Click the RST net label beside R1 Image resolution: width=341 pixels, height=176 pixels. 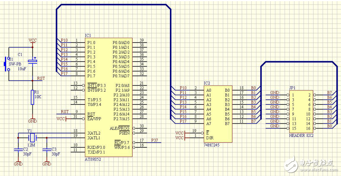41,78
